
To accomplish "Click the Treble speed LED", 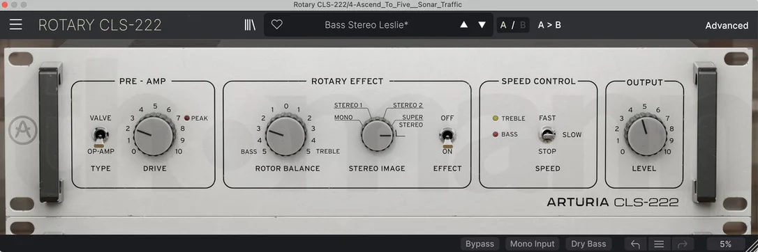I will [495, 118].
